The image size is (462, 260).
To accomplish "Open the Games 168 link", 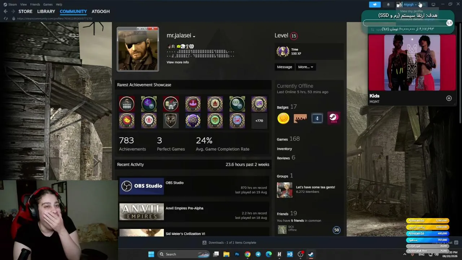I will [288, 139].
